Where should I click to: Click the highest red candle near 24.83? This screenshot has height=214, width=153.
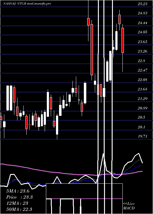120,19
